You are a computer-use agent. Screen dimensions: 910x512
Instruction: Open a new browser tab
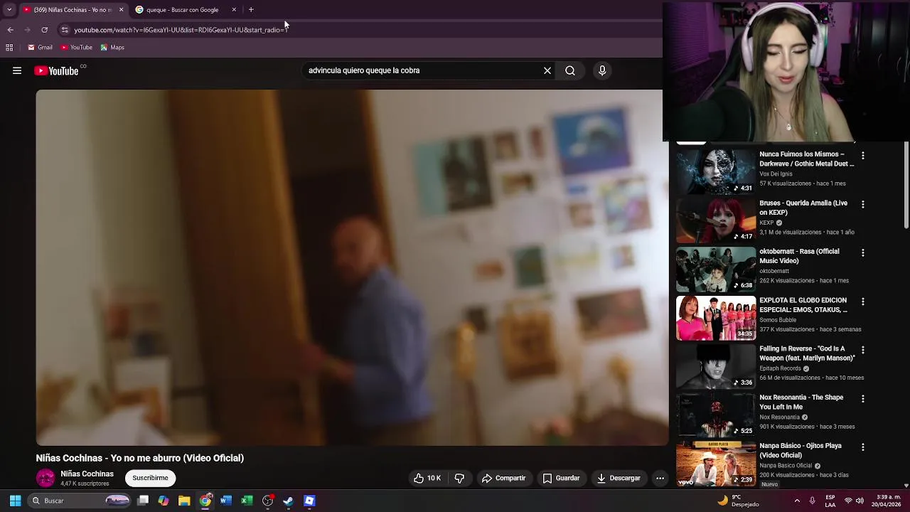251,10
